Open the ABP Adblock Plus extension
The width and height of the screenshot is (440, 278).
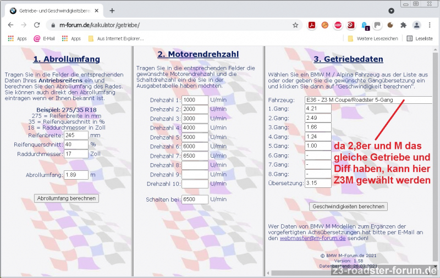point(338,25)
